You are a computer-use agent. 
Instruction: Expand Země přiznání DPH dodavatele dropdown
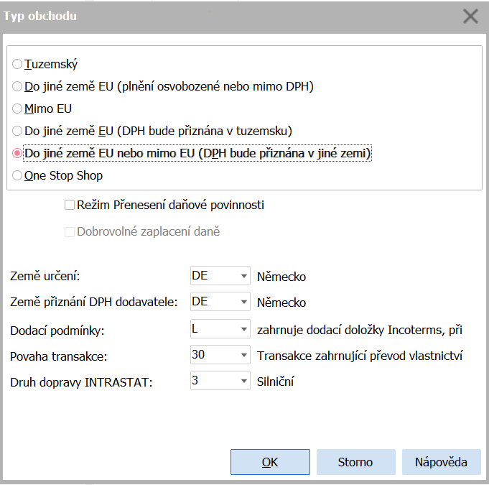pyautogui.click(x=242, y=303)
